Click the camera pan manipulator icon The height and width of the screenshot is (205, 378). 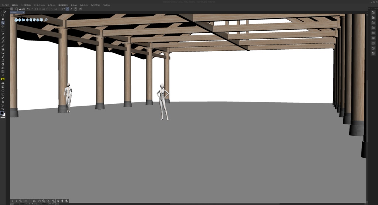click(x=20, y=20)
